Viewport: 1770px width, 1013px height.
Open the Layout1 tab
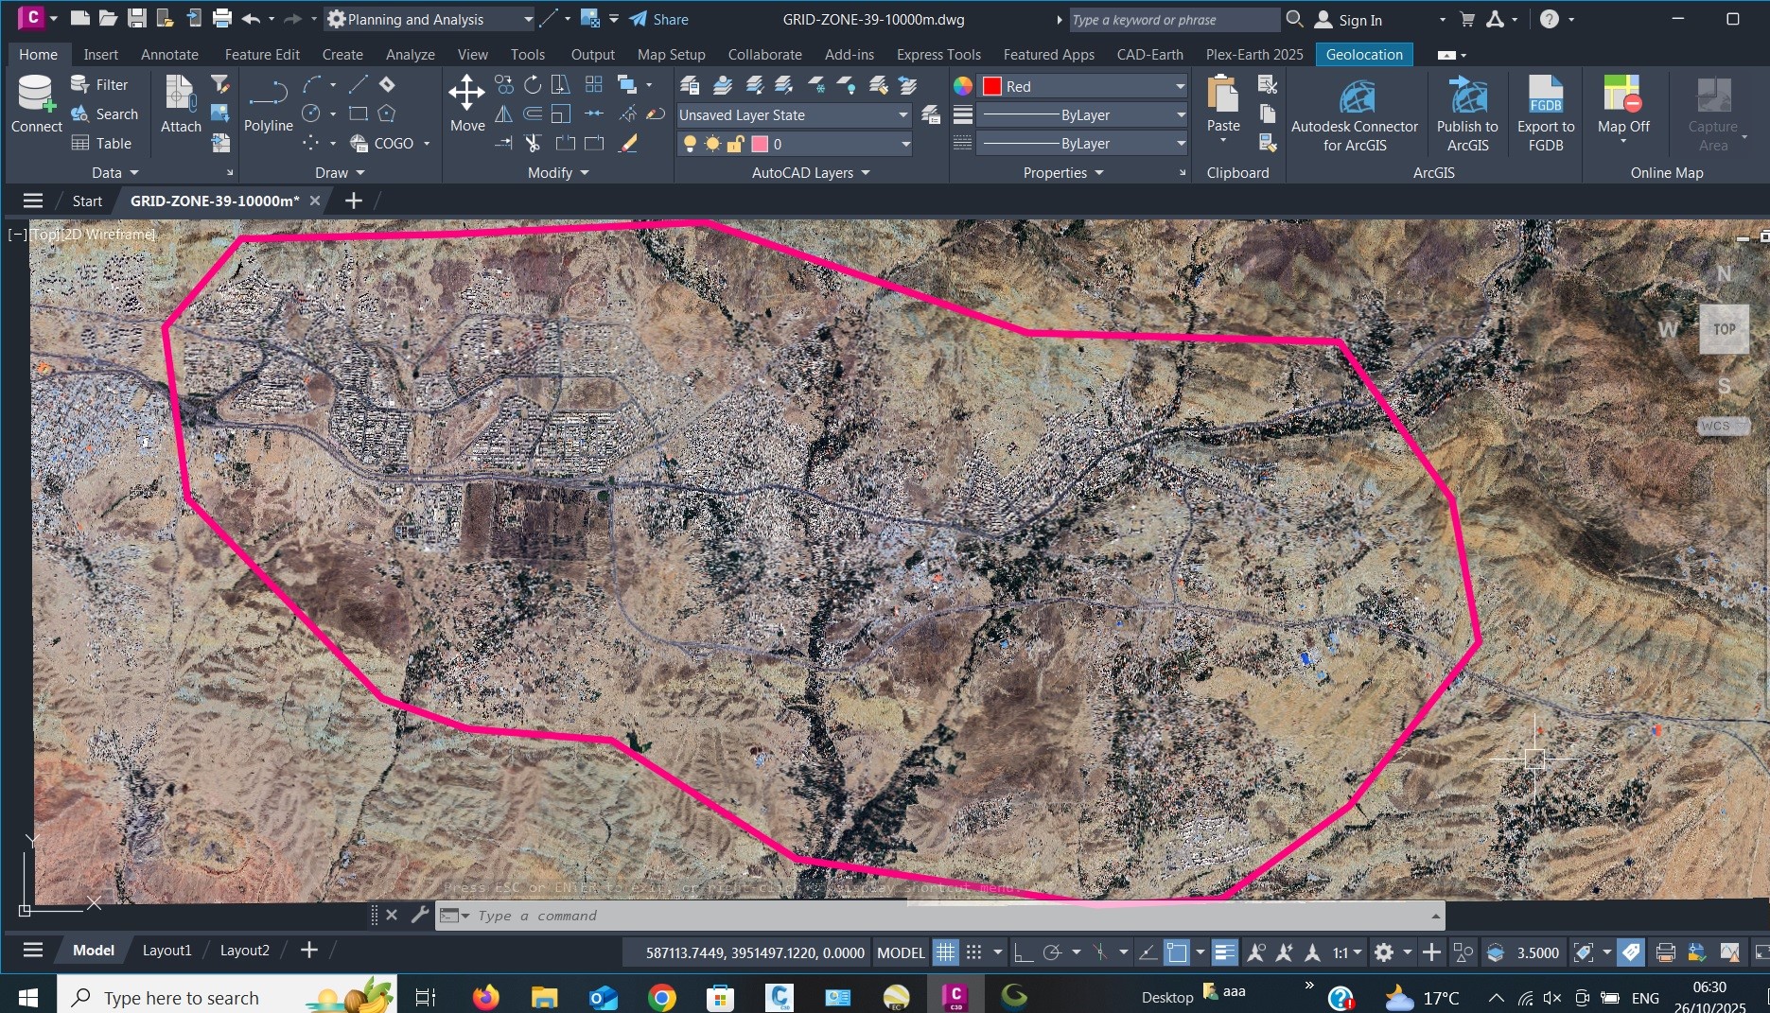[x=166, y=951]
